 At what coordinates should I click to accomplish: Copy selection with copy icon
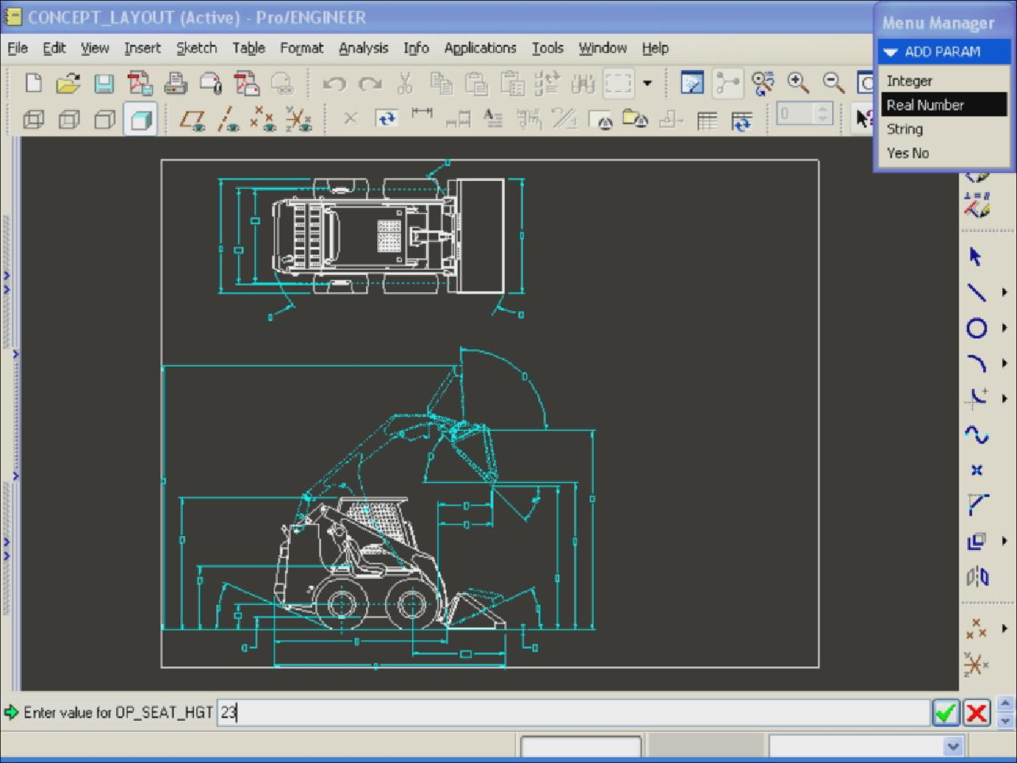442,84
